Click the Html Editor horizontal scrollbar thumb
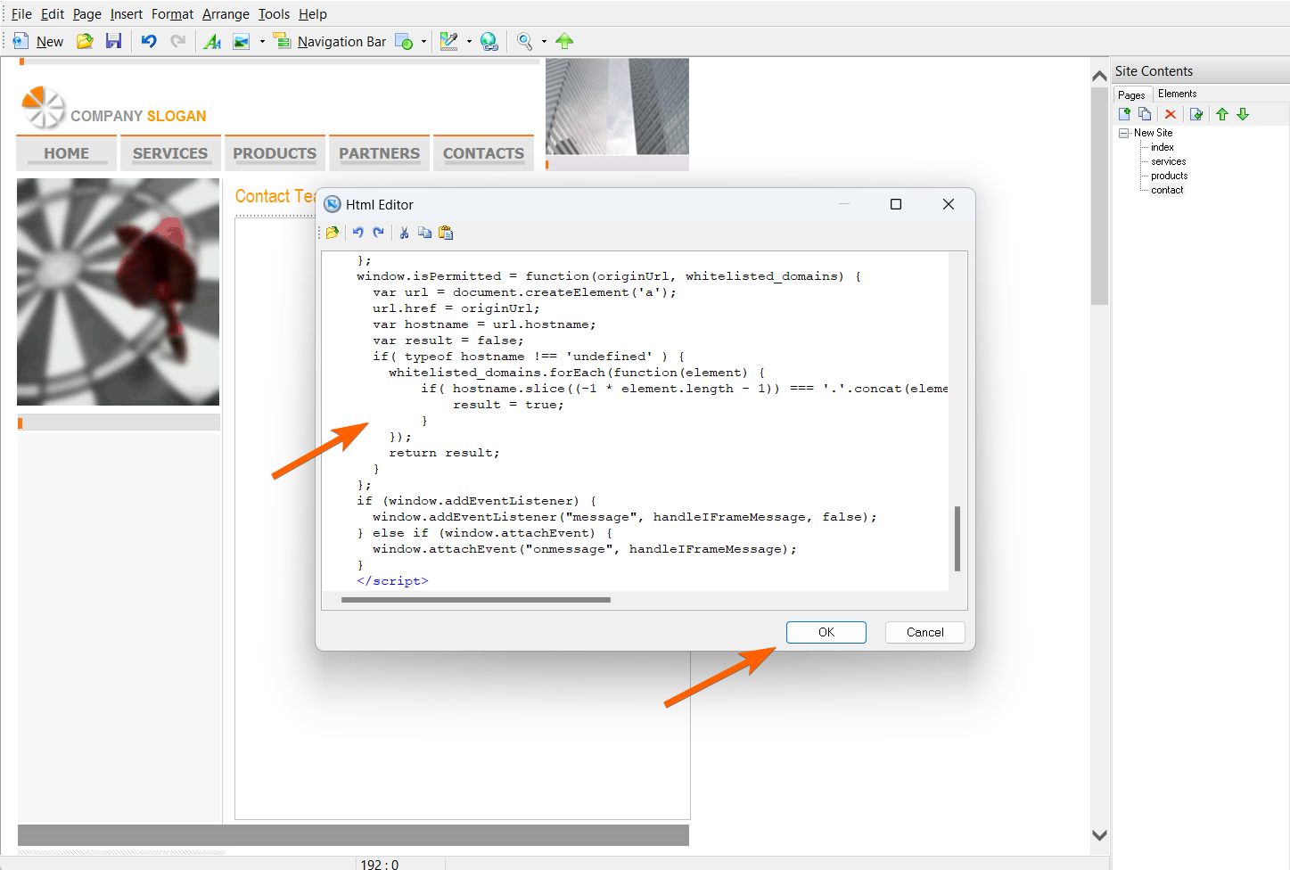Screen dimensions: 1290x870 (476, 600)
